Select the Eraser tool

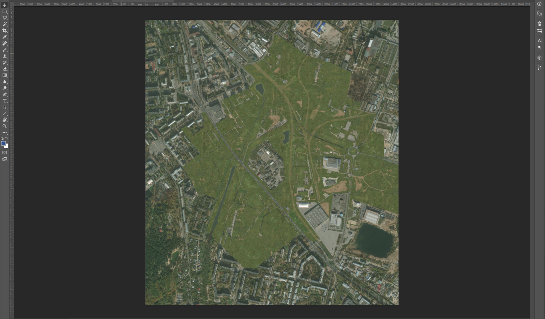tap(5, 69)
